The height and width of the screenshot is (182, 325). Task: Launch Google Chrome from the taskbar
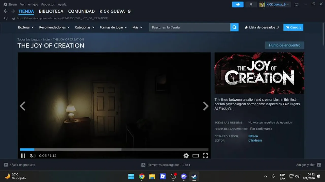pyautogui.click(x=142, y=176)
